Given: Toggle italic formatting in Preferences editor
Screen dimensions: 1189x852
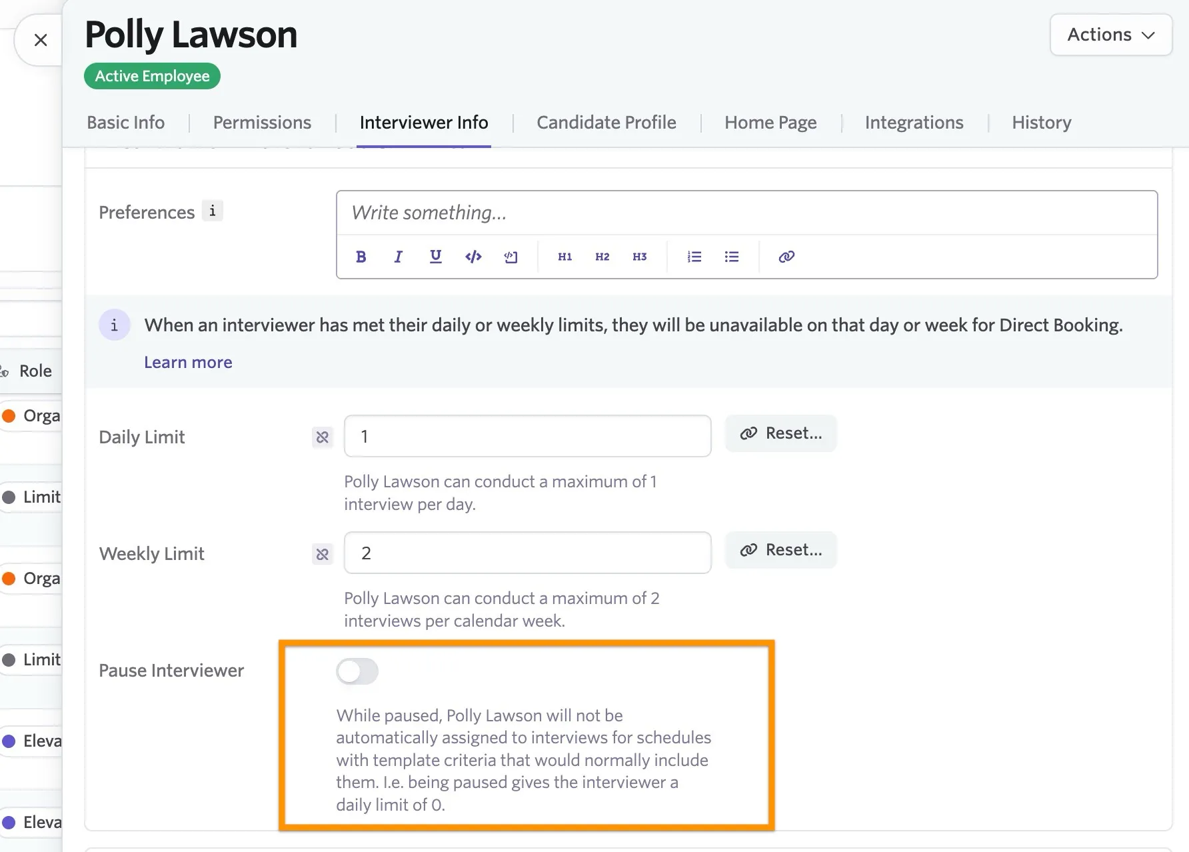Looking at the screenshot, I should [x=399, y=257].
